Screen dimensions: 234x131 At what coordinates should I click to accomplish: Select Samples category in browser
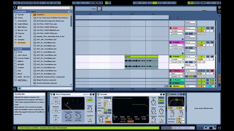coord(21,40)
